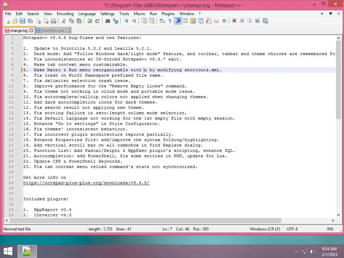The height and width of the screenshot is (258, 344).
Task: Start recording a macro with the red dot
Action: click(x=234, y=21)
